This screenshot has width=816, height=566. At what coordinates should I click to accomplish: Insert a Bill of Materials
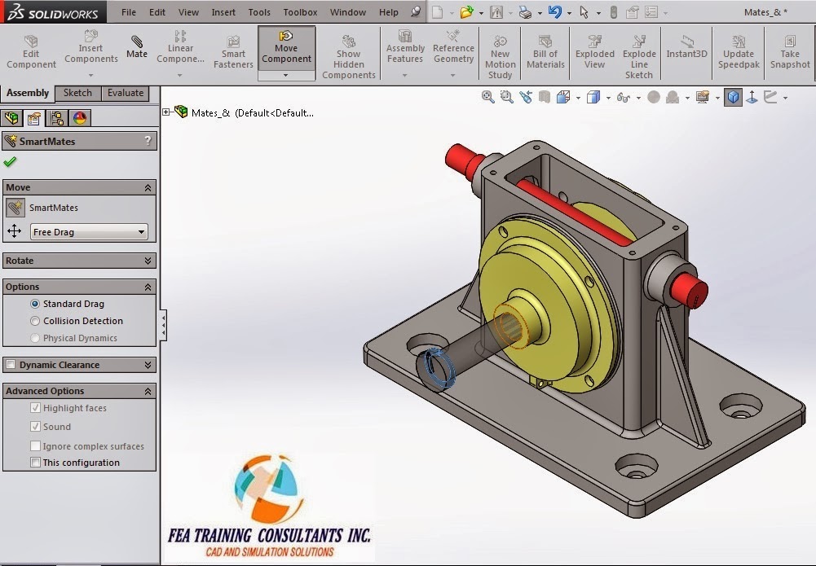coord(545,52)
